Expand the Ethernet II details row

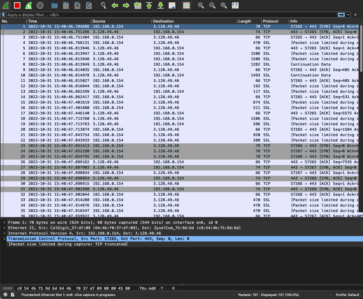click(4, 228)
